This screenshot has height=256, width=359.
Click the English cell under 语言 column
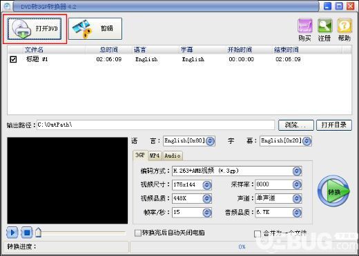click(x=146, y=59)
